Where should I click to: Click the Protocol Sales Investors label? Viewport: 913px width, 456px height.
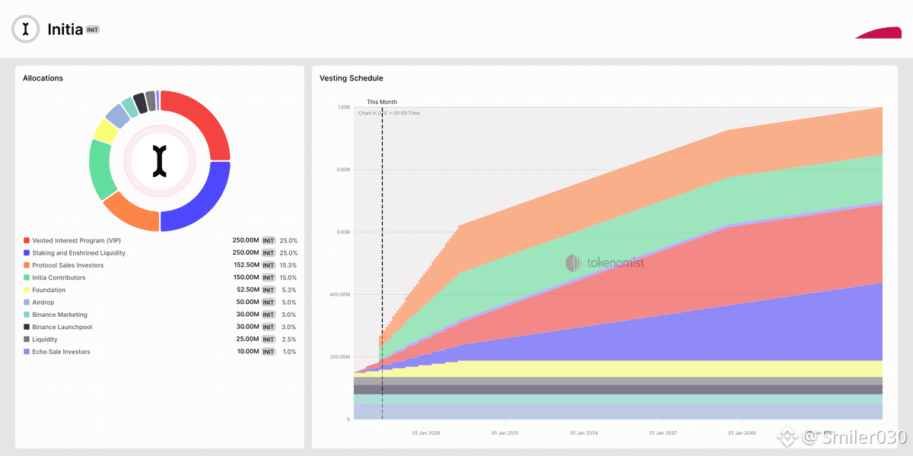point(68,265)
